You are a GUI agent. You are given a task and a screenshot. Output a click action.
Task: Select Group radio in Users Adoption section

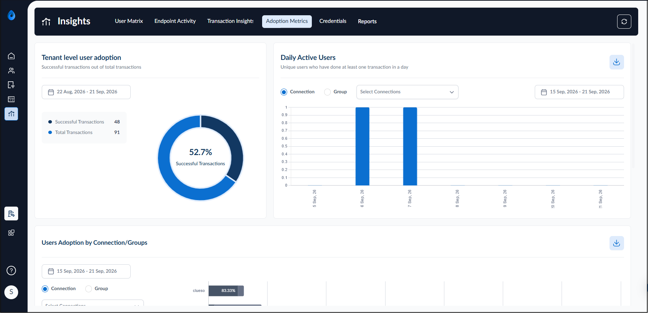(x=89, y=289)
